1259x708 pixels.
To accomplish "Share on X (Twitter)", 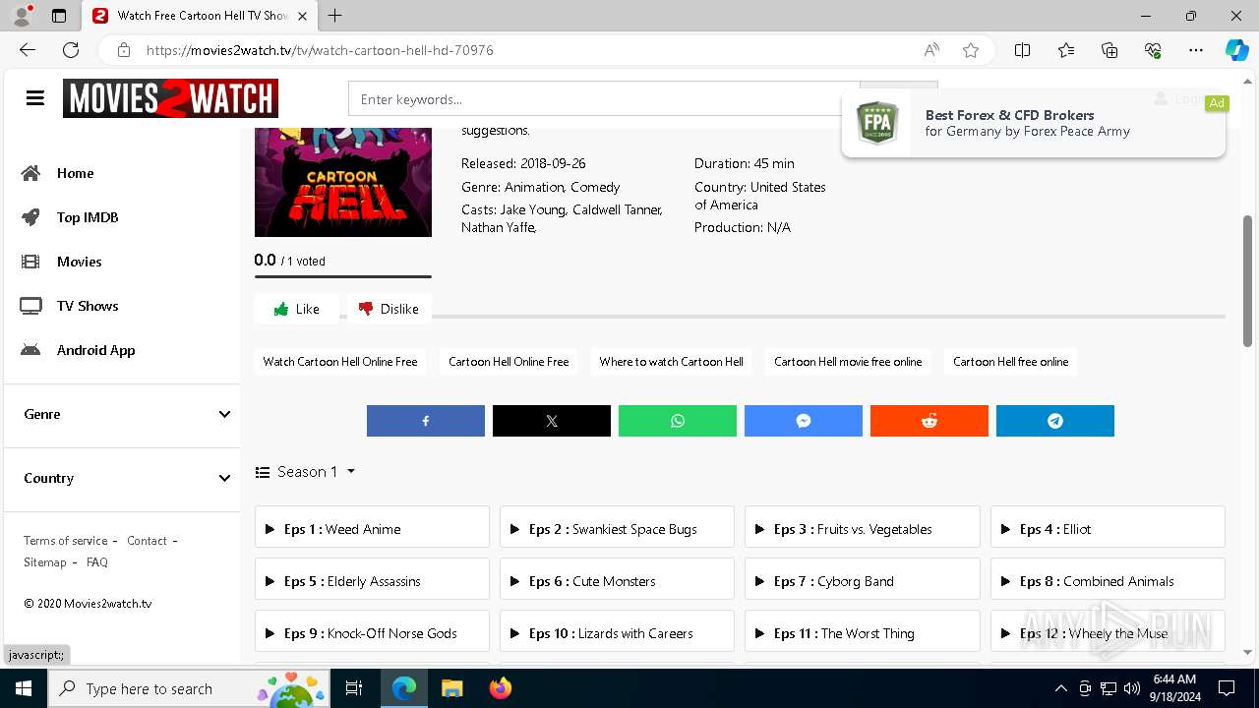I will pyautogui.click(x=552, y=421).
